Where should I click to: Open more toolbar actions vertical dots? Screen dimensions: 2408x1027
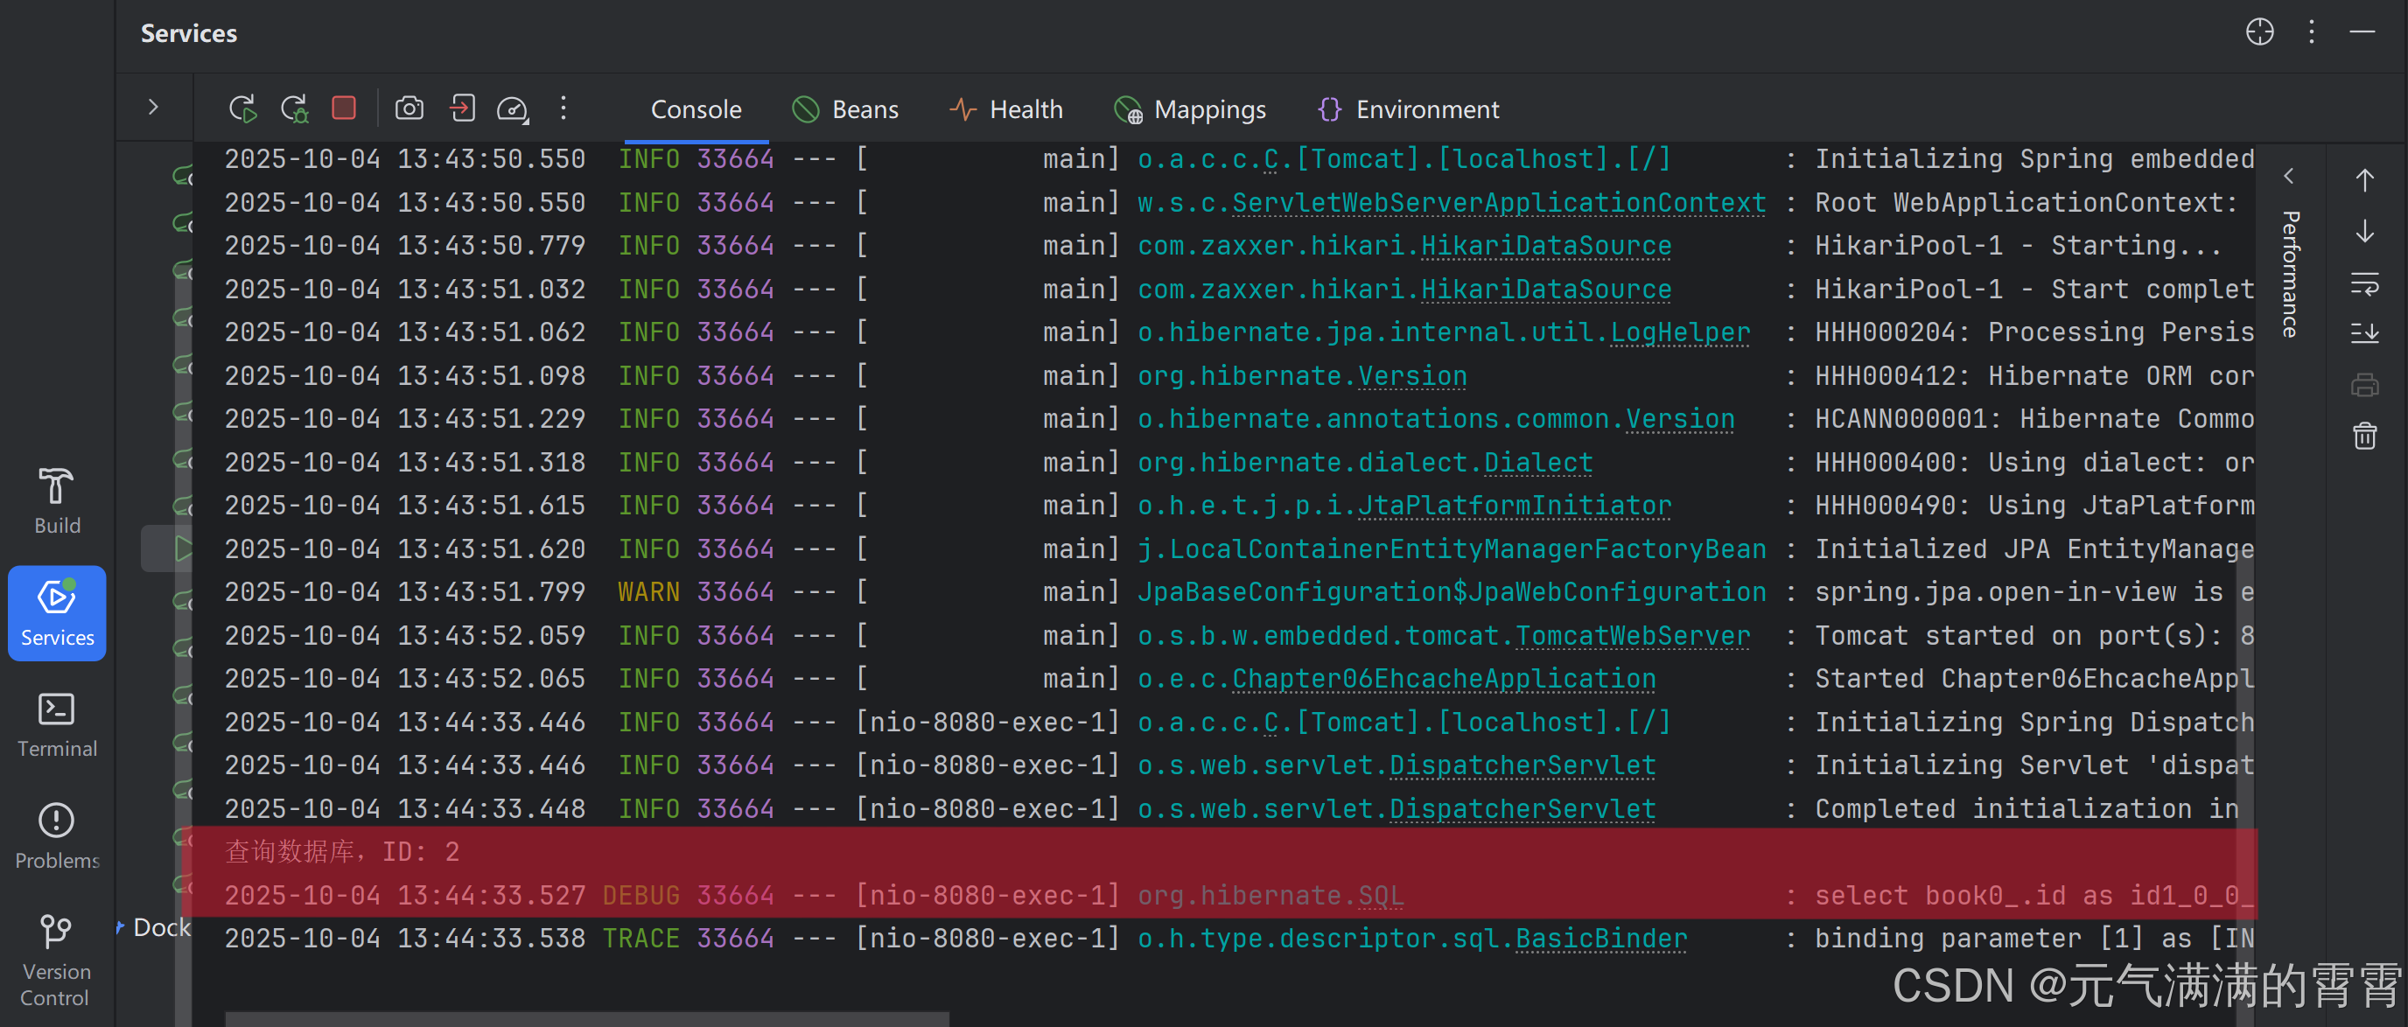pyautogui.click(x=563, y=108)
